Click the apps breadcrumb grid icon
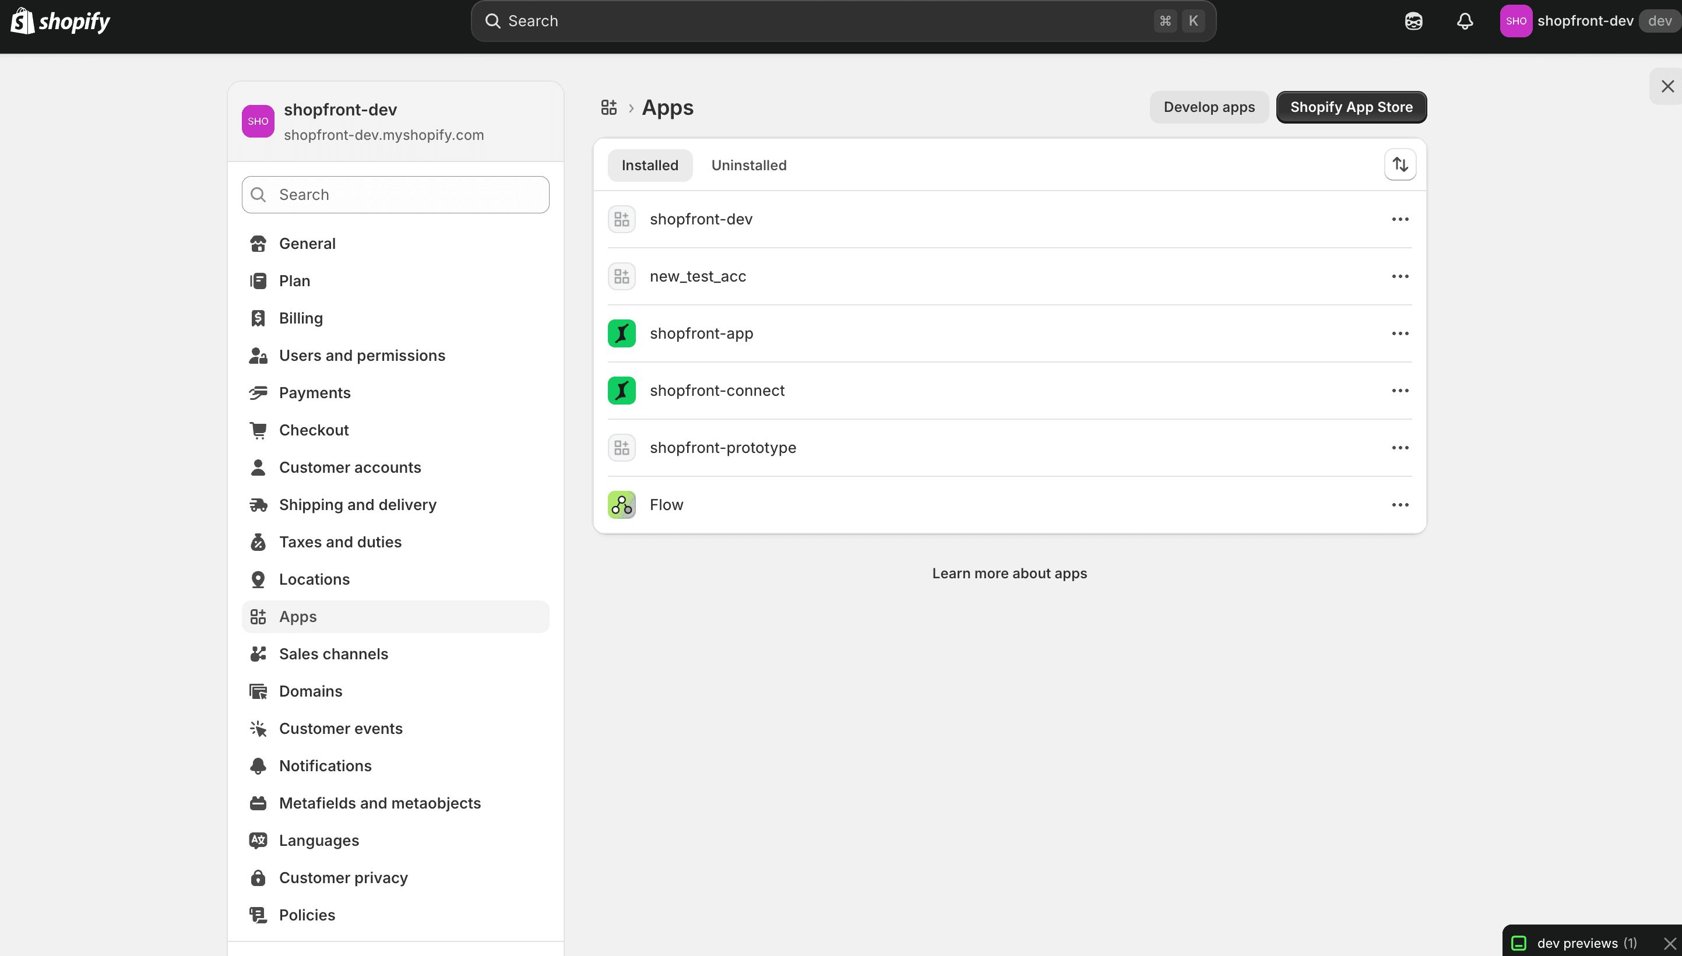The image size is (1682, 956). (x=609, y=107)
